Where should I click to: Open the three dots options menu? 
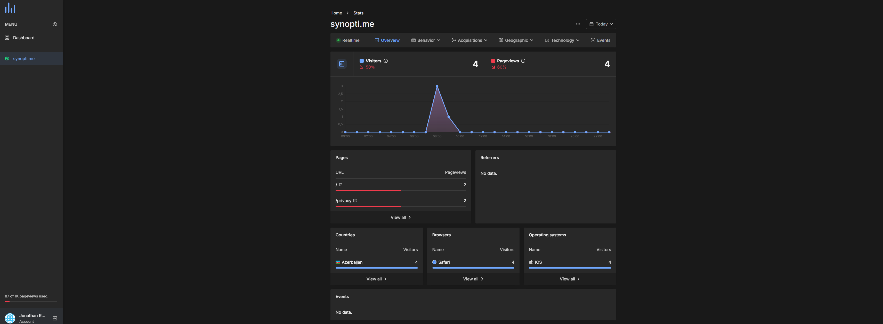tap(578, 24)
